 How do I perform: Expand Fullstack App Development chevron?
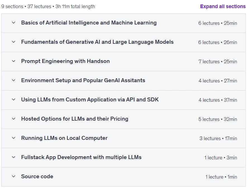click(13, 157)
